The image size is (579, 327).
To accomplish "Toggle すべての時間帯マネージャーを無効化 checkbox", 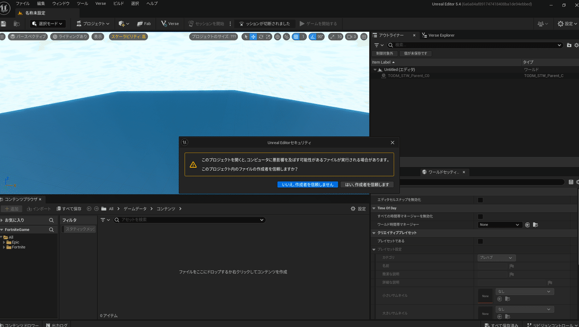I will [x=480, y=217].
